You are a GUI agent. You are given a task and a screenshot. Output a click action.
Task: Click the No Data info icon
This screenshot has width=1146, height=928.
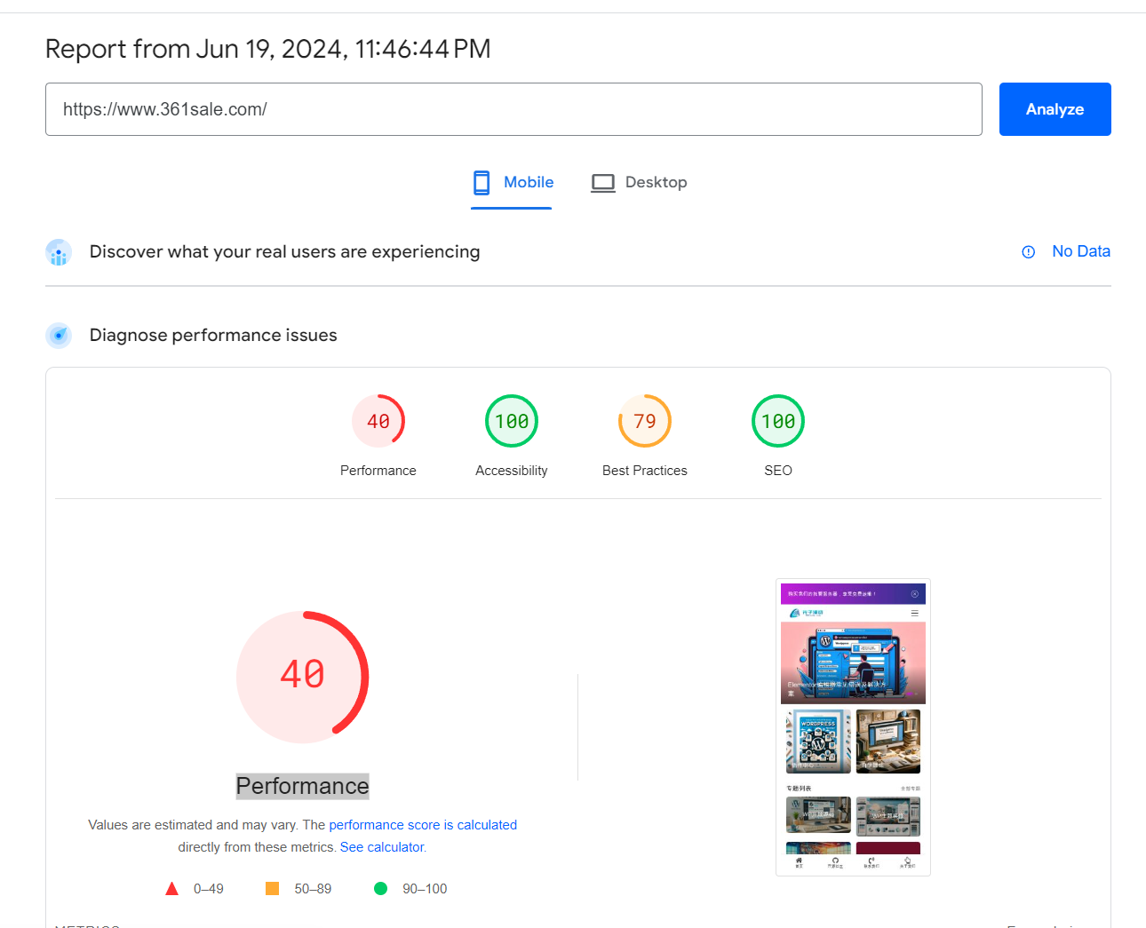coord(1028,252)
